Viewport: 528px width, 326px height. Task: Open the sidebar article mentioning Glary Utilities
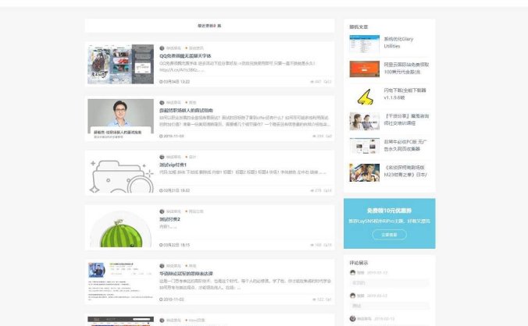pyautogui.click(x=398, y=42)
